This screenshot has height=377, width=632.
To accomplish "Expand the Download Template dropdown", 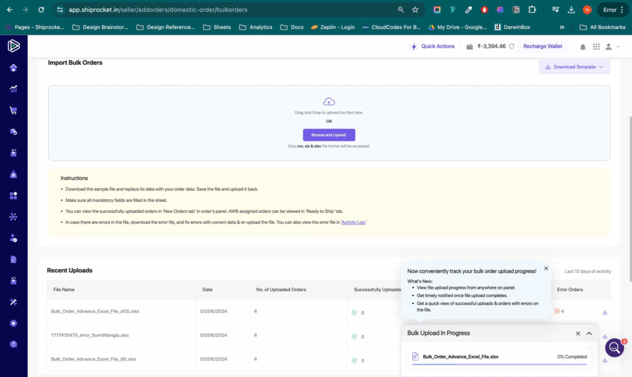I will [x=574, y=67].
